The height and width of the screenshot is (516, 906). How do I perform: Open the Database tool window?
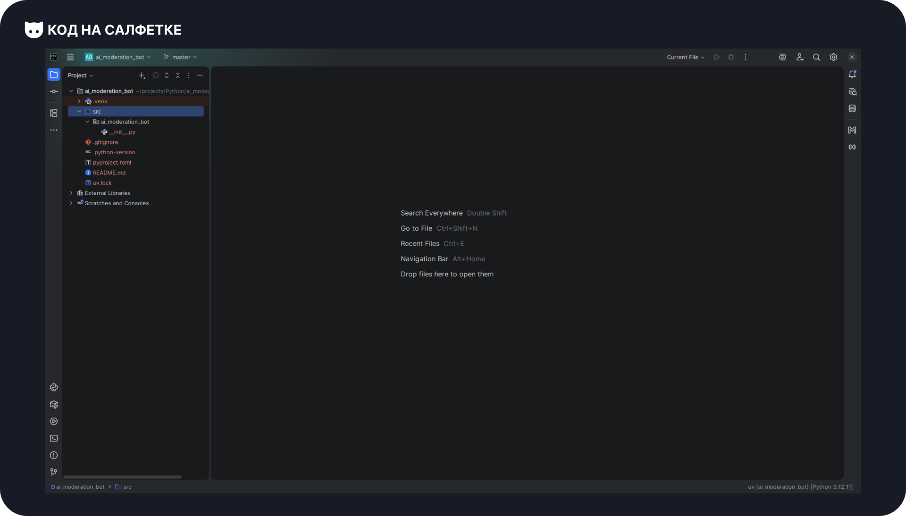click(x=852, y=108)
